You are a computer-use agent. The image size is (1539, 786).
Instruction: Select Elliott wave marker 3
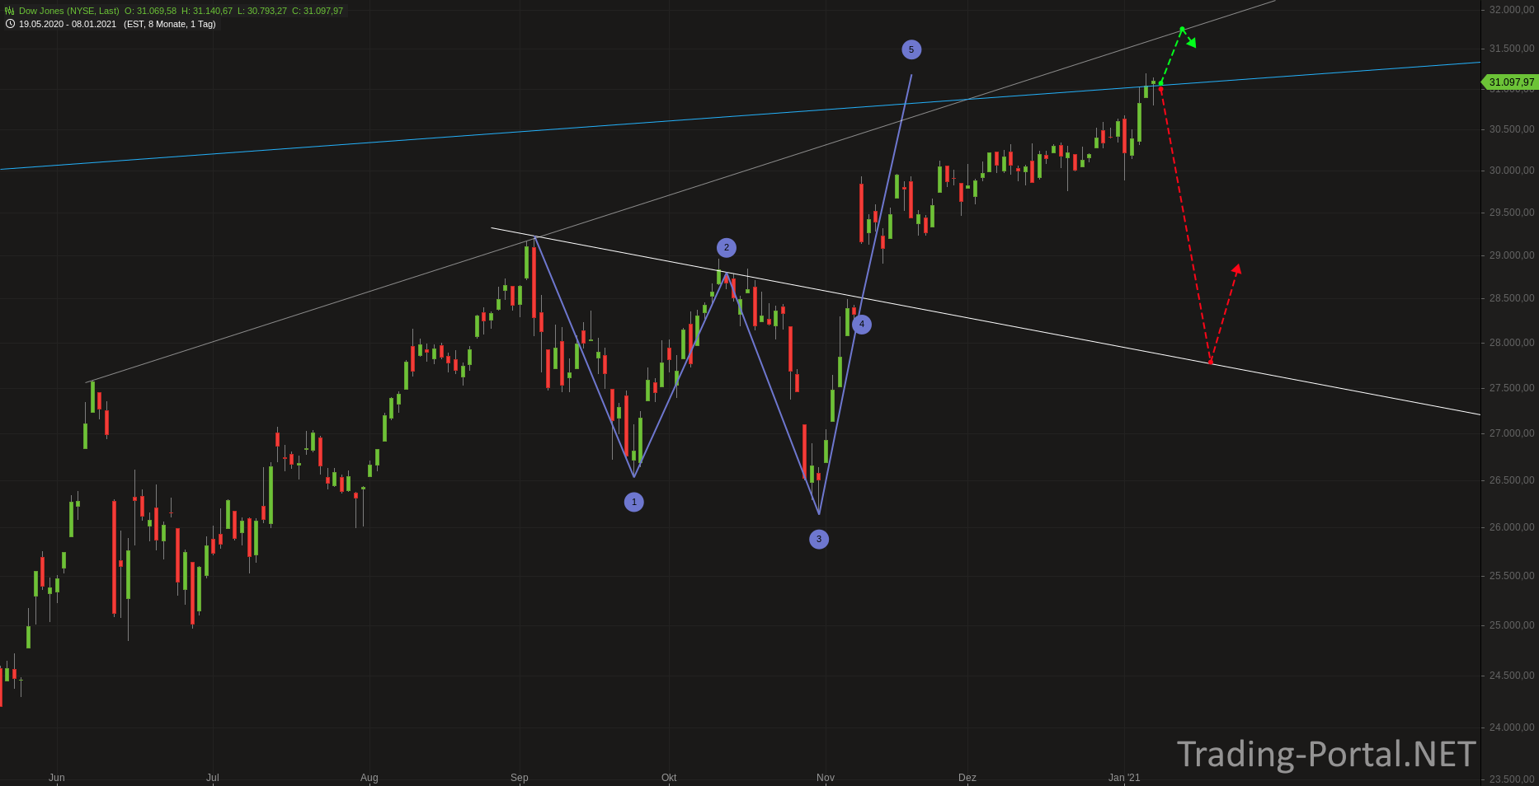click(x=818, y=539)
